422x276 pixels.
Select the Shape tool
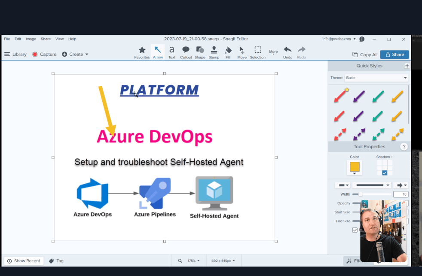click(200, 52)
